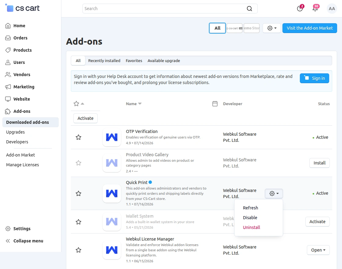The height and width of the screenshot is (269, 342).
Task: Install the Product Video Gallery add-on
Action: pos(319,163)
